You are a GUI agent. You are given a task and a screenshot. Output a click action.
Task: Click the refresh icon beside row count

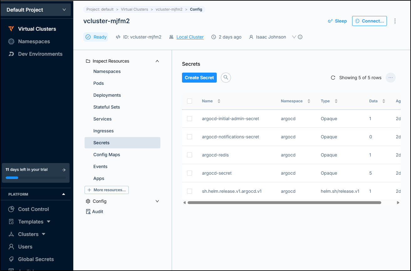coord(333,78)
